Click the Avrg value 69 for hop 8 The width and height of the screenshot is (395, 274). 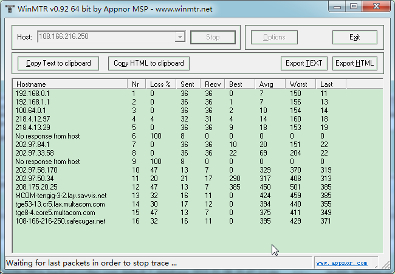[x=263, y=153]
